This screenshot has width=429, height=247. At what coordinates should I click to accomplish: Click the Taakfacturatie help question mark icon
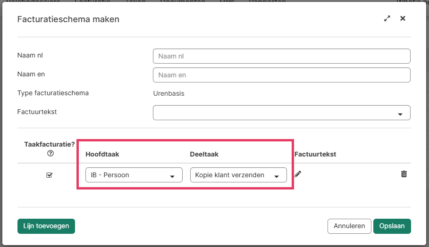pos(50,153)
